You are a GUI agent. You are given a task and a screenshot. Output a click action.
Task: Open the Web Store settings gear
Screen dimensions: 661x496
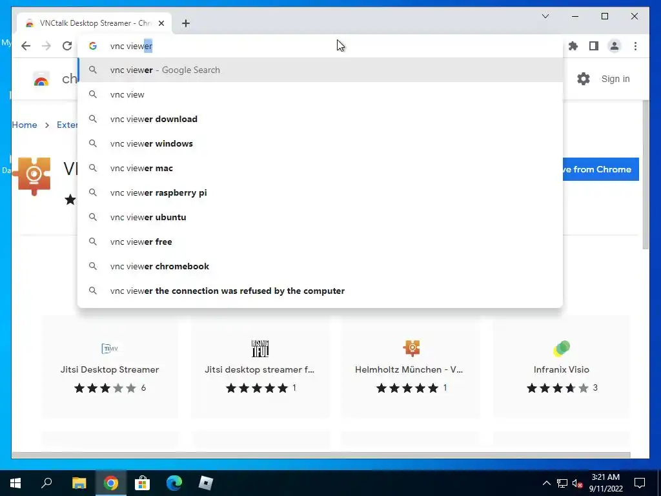[x=584, y=79]
